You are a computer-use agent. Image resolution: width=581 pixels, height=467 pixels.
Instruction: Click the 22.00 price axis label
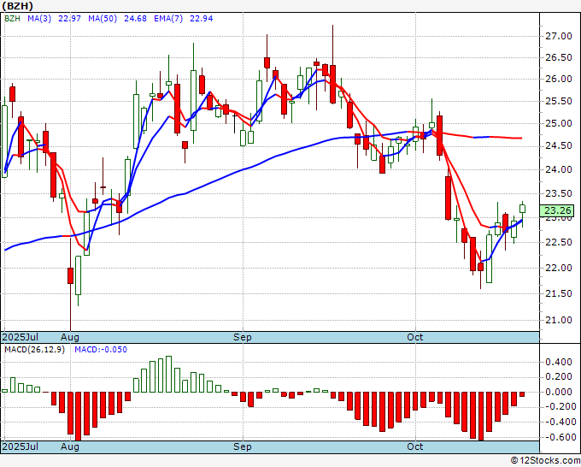pos(559,268)
